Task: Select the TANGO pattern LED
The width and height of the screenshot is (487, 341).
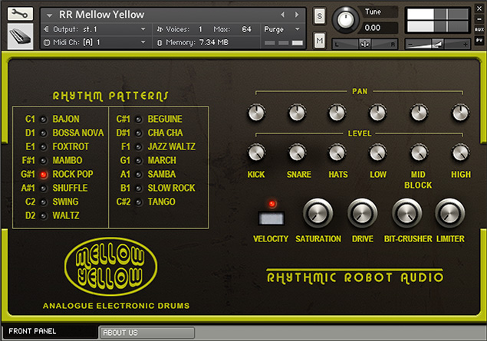Action: point(139,202)
